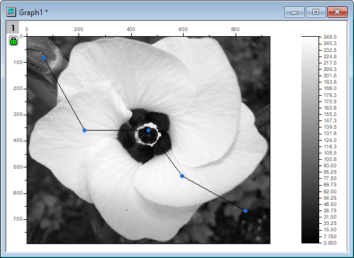The height and width of the screenshot is (258, 354).
Task: Select the layer 1 icon
Action: coord(13,27)
